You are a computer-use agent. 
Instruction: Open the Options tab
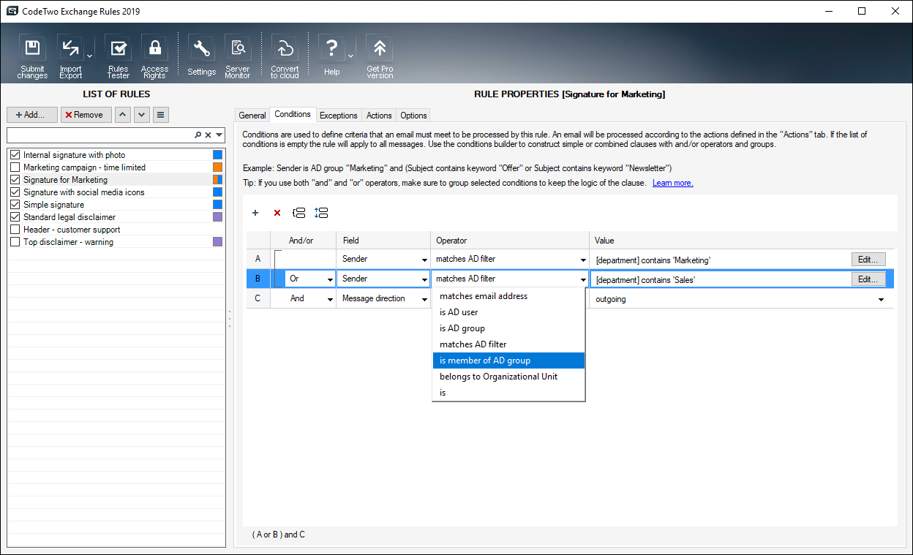point(413,116)
